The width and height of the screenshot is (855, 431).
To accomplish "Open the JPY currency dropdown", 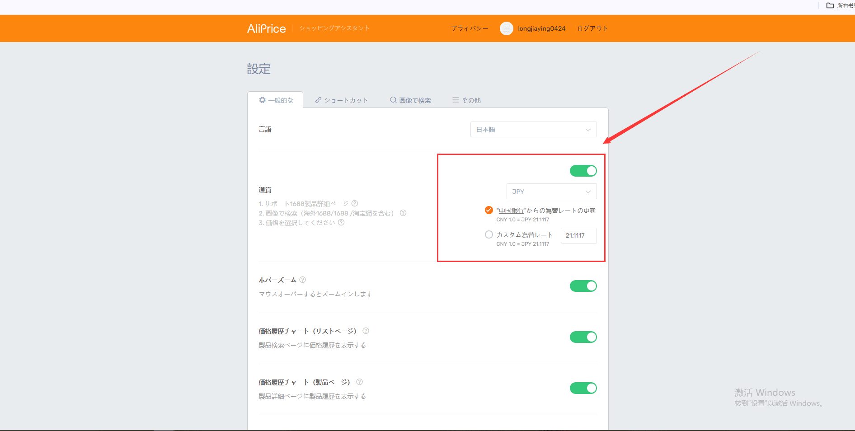I will pos(551,192).
